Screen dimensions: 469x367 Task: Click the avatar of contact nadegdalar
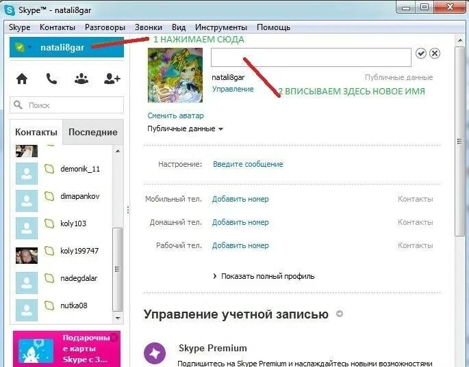[27, 283]
